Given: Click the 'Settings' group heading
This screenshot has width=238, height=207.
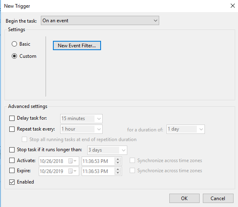Looking at the screenshot, I should (17, 30).
